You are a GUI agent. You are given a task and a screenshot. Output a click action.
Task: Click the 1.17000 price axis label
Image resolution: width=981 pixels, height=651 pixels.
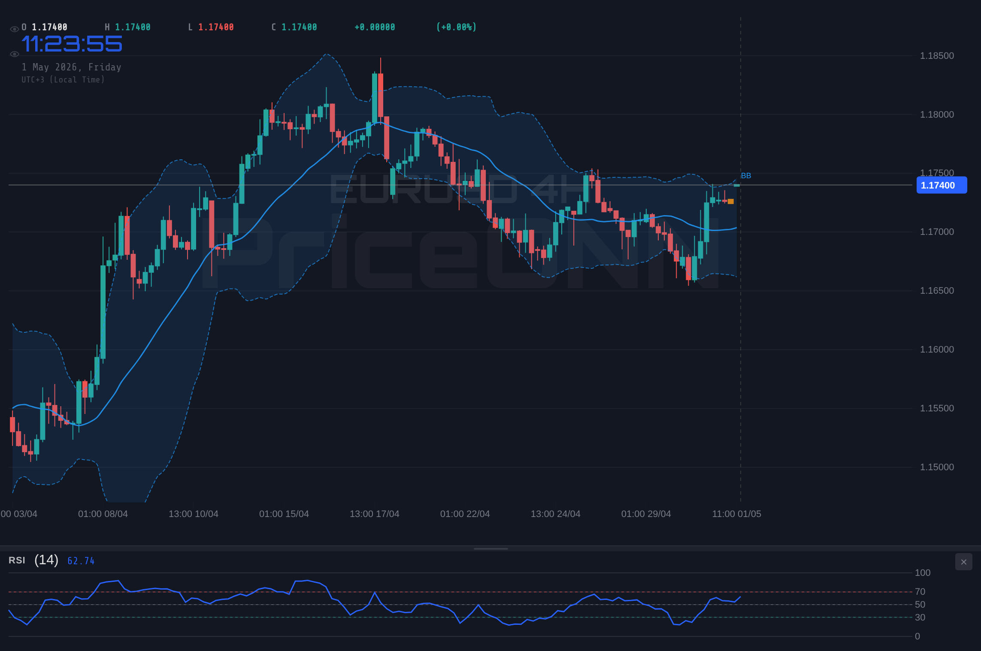click(937, 232)
